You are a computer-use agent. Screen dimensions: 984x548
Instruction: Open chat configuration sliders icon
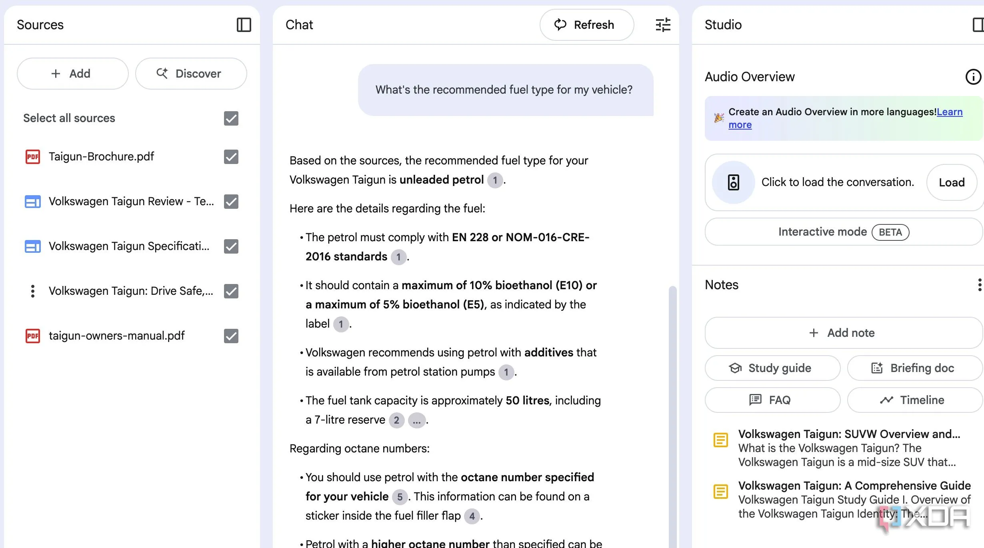(x=663, y=25)
